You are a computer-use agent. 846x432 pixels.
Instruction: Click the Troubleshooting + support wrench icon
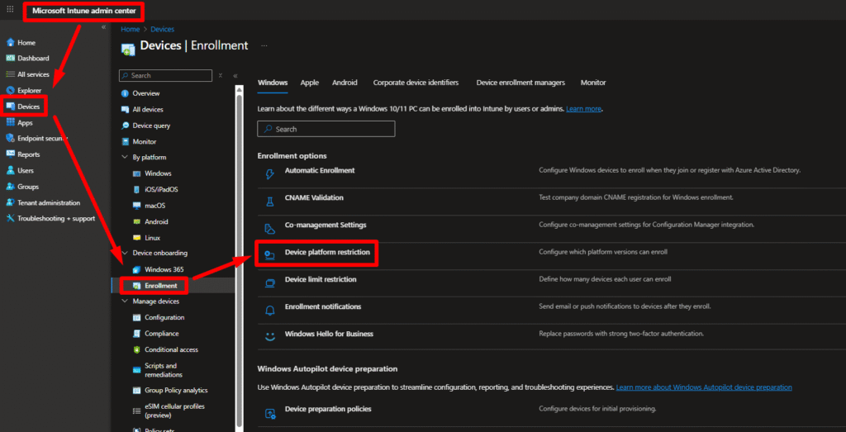[10, 218]
